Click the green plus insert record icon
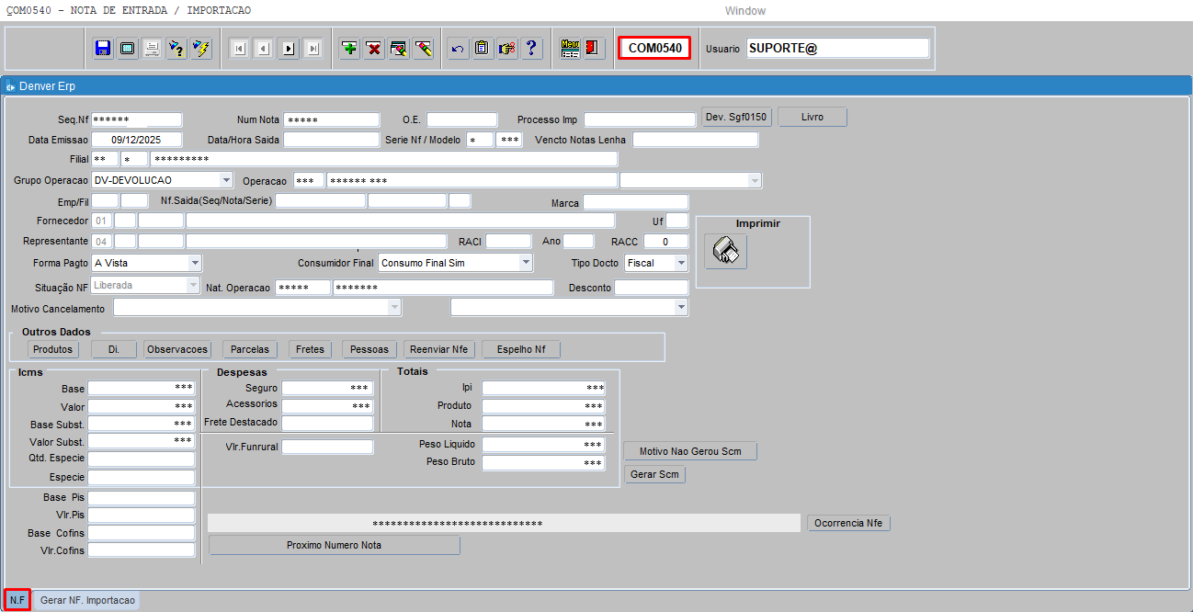Viewport: 1193px width, 612px height. (x=349, y=49)
